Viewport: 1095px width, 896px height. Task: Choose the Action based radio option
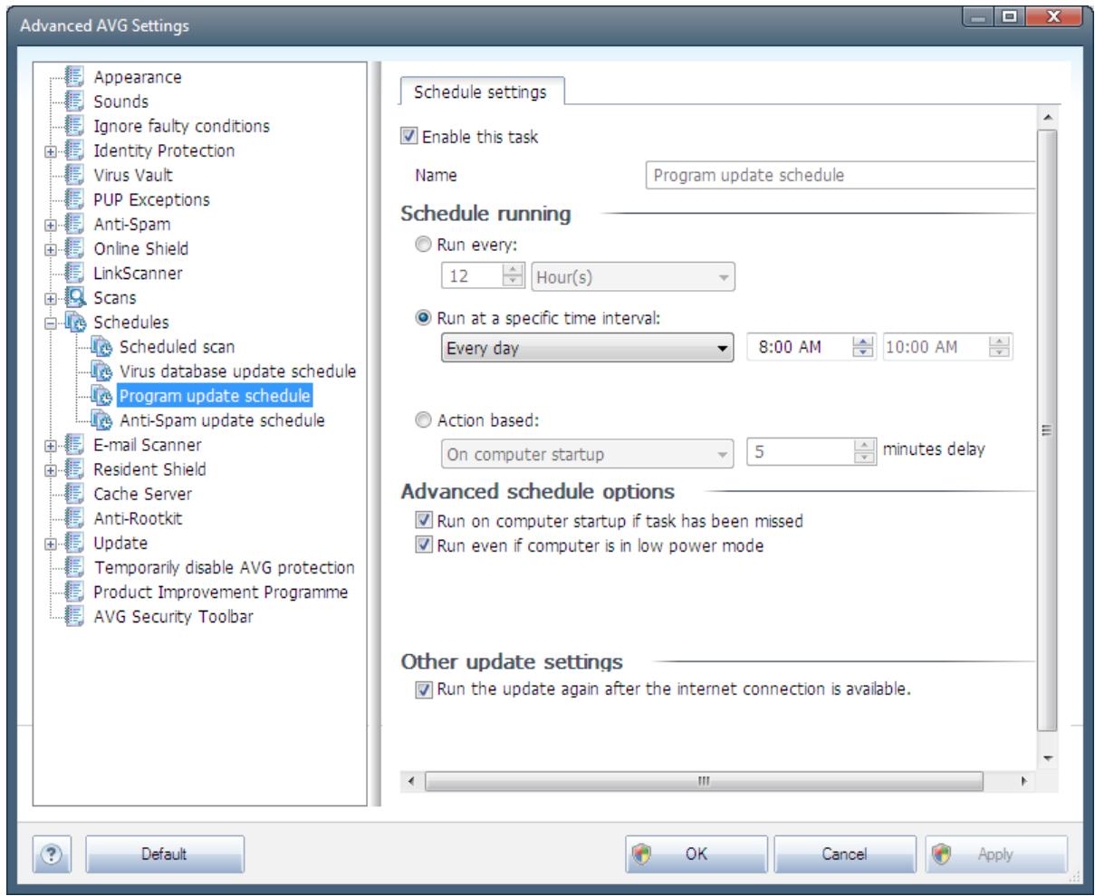425,419
